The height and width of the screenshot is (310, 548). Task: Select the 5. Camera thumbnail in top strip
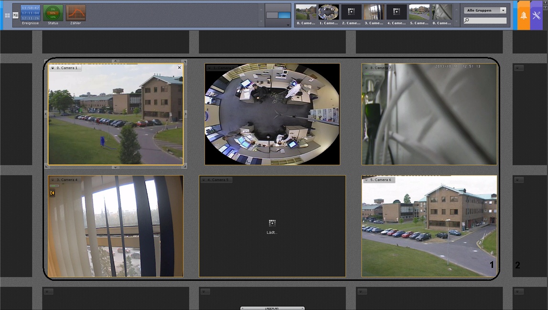tap(419, 13)
